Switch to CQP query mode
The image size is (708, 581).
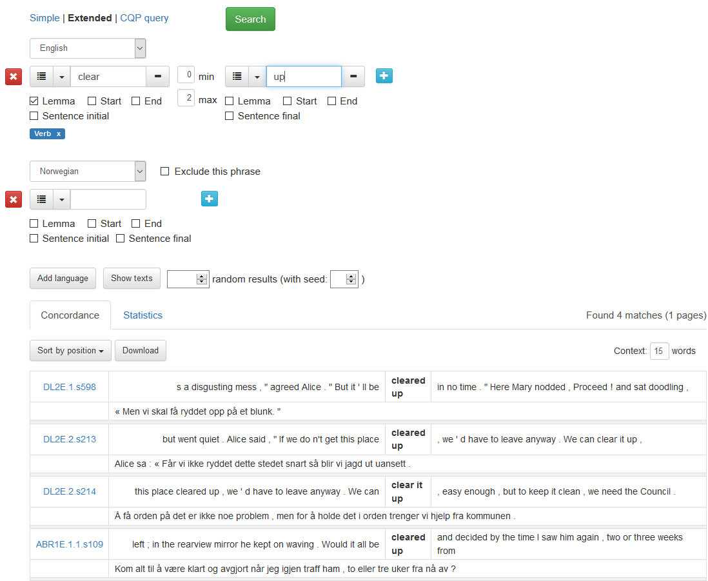coord(144,18)
